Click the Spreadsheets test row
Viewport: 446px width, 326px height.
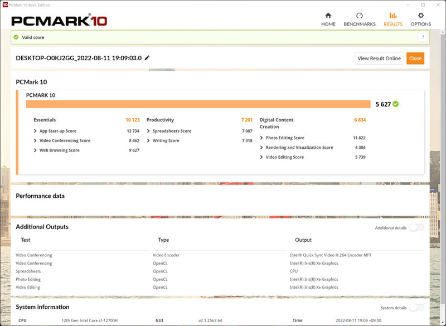(28, 271)
